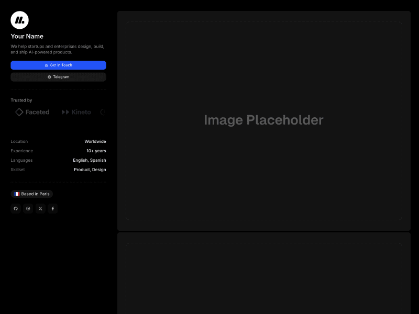
Task: Open the X (Twitter) icon
Action: (x=40, y=208)
